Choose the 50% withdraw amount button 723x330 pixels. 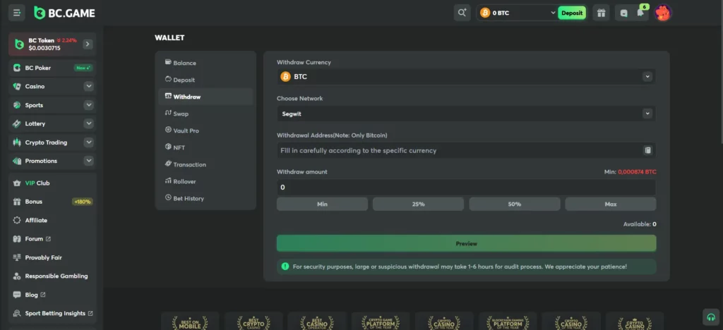pos(514,204)
